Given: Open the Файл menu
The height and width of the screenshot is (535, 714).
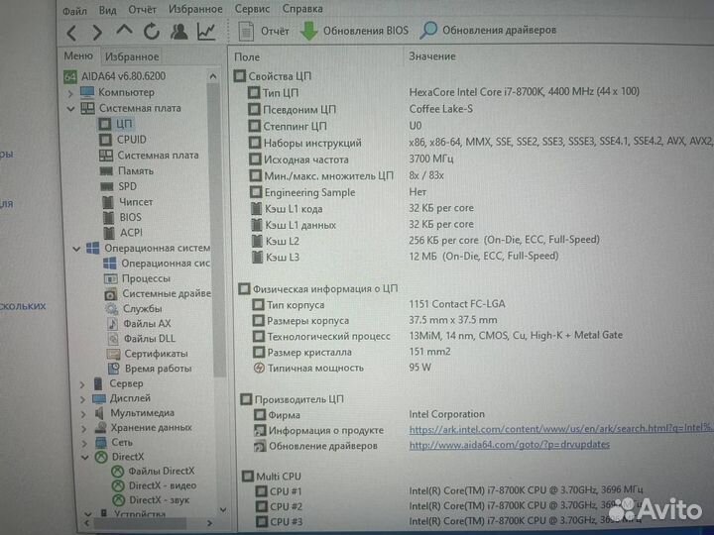Looking at the screenshot, I should [x=74, y=11].
